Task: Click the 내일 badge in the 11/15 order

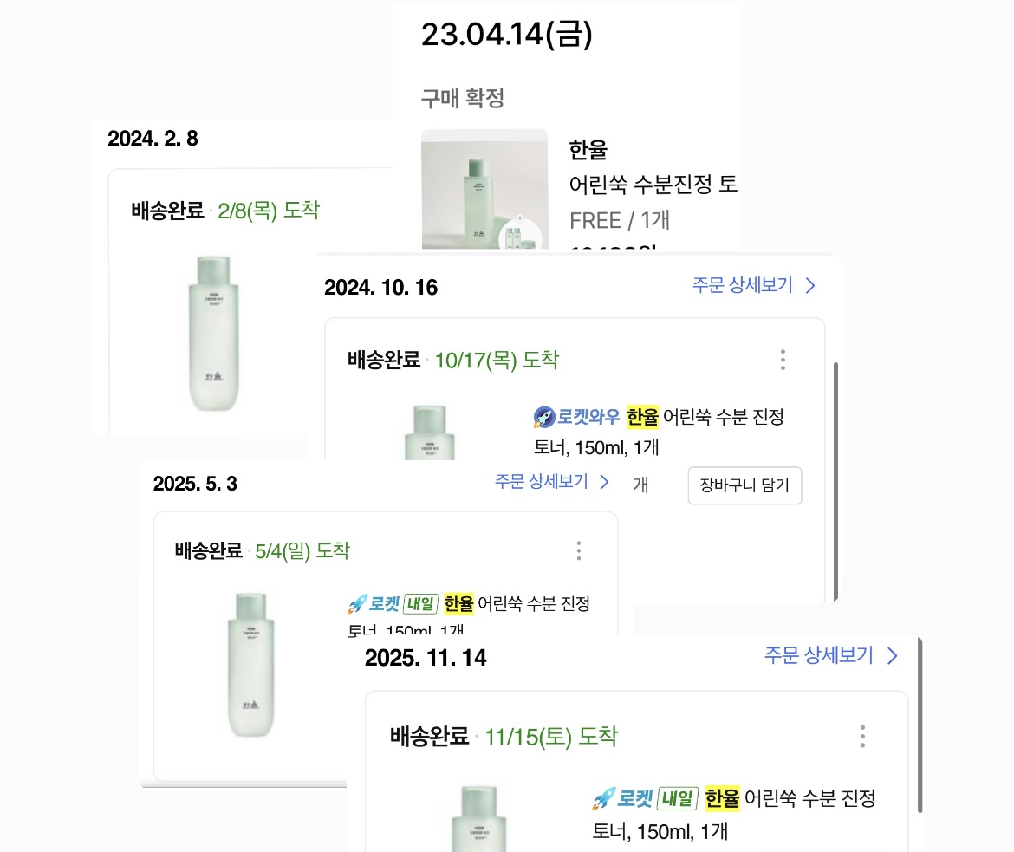Action: [x=678, y=798]
